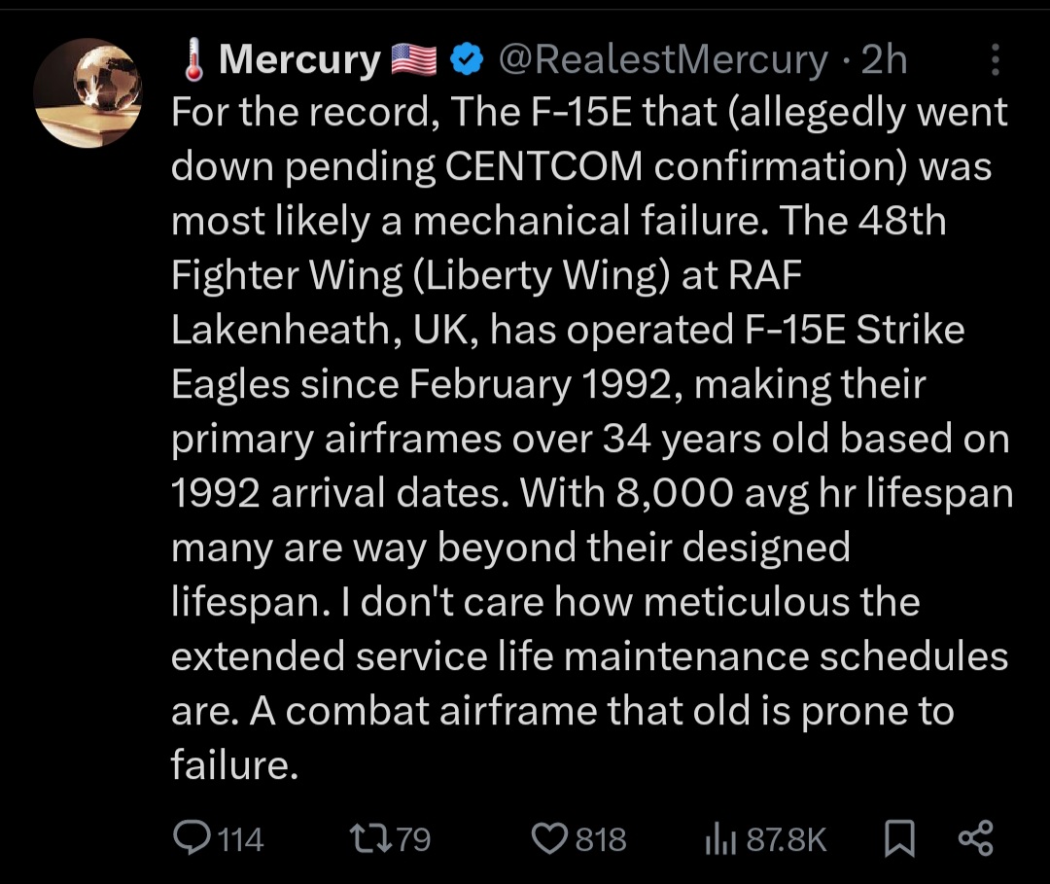Screen dimensions: 1050x884
Task: Bookmark this tweet with the bookmark icon
Action: click(899, 839)
